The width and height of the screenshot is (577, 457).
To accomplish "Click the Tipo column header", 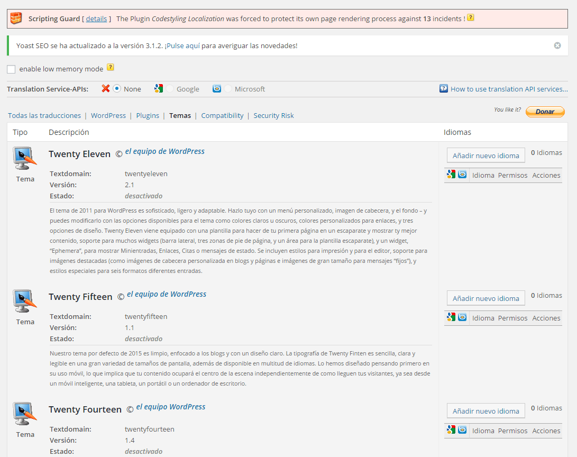I will 20,132.
